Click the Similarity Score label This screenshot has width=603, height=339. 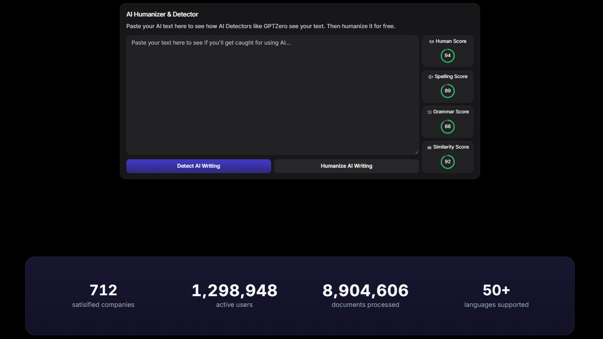coord(451,147)
